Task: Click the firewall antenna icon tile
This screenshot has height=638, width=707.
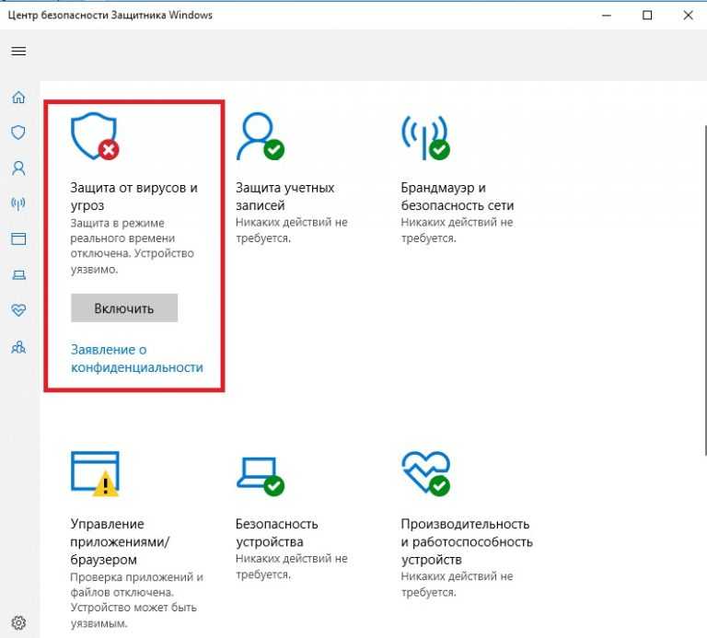Action: coord(425,137)
